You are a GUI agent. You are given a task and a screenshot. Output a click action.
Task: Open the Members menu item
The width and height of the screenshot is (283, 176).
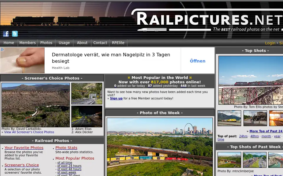(x=27, y=43)
